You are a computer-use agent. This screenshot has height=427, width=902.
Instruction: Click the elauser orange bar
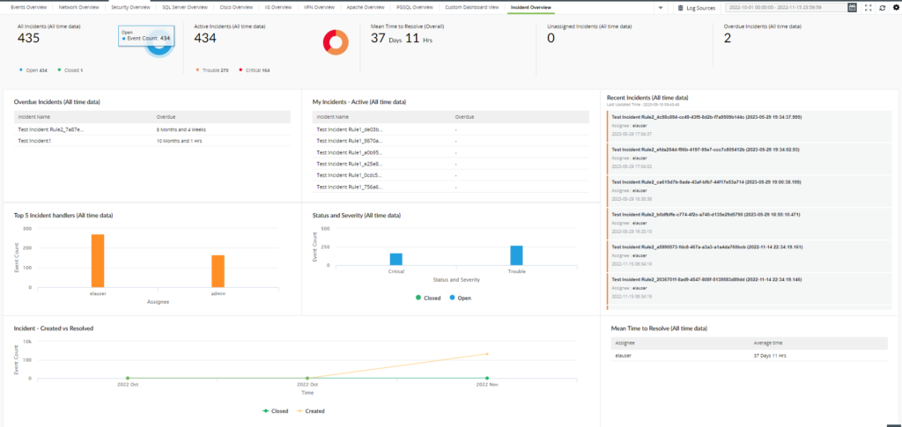[98, 260]
